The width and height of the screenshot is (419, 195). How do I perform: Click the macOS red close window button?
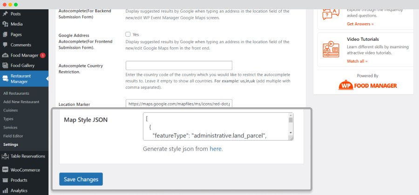(5, 5)
